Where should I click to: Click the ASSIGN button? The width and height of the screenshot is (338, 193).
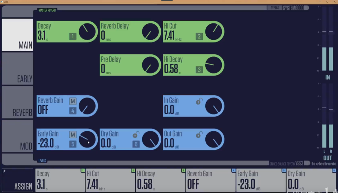(17, 180)
